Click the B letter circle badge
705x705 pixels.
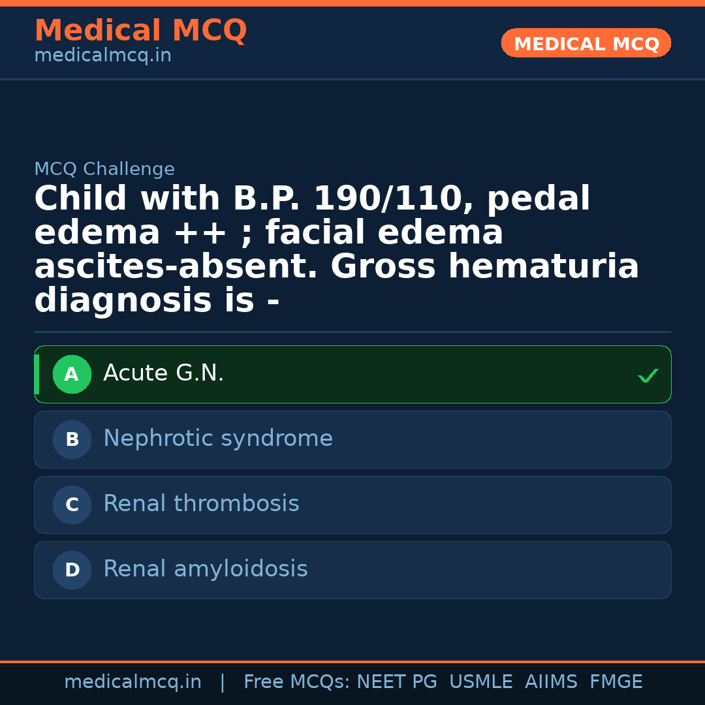pos(72,440)
